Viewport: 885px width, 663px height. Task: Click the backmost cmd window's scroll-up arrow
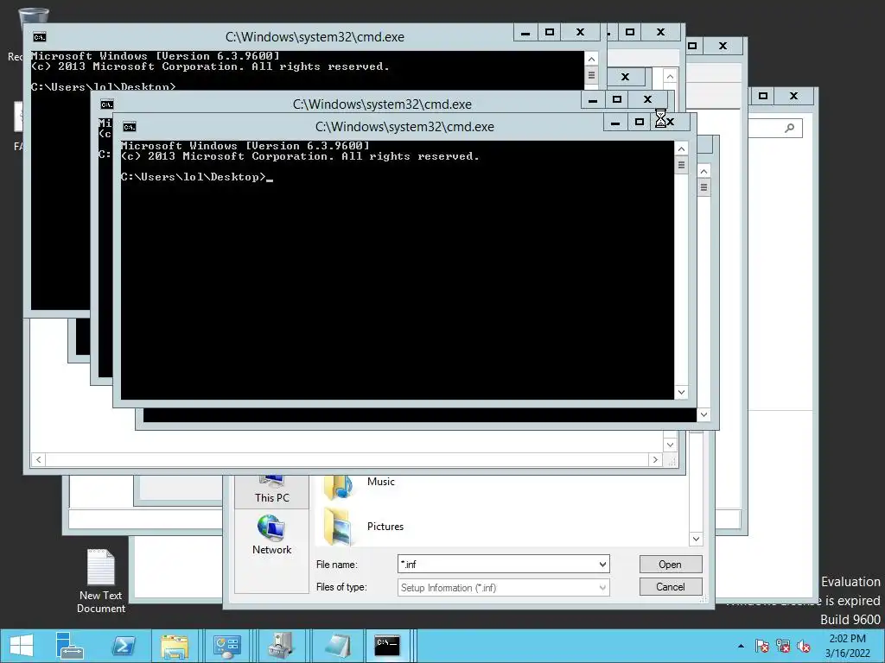tap(591, 59)
